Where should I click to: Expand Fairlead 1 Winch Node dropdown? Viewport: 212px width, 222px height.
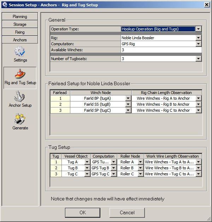click(x=128, y=99)
